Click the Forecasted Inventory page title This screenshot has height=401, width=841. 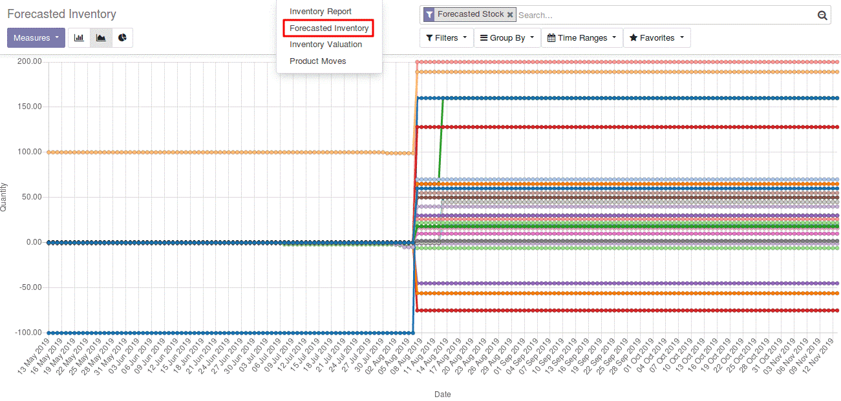62,14
